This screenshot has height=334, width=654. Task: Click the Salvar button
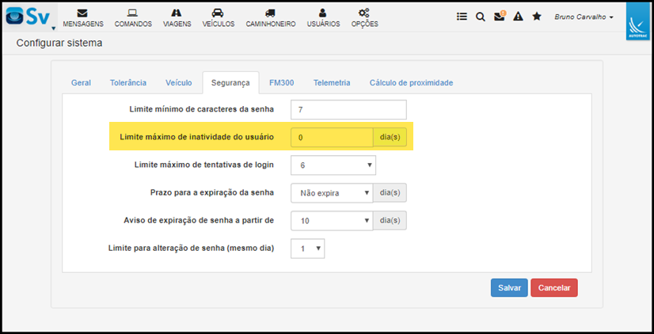click(x=509, y=288)
